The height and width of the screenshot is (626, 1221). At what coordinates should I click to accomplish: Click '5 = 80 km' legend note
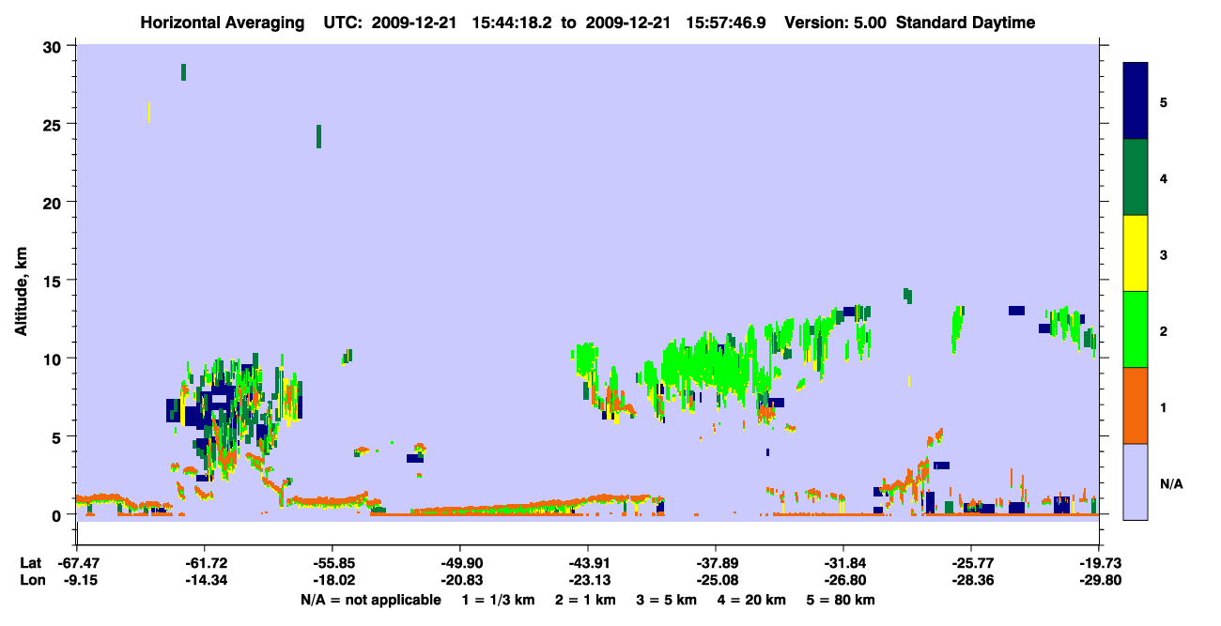tap(842, 600)
